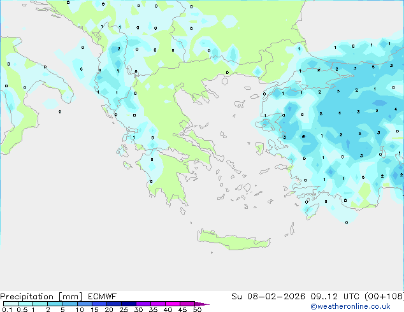
Task: Pick the dark navy 25–30 mm legend swatch
Action: point(129,304)
